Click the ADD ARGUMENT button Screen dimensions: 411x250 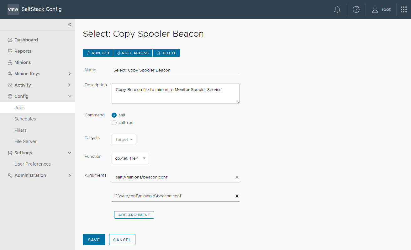pyautogui.click(x=134, y=215)
